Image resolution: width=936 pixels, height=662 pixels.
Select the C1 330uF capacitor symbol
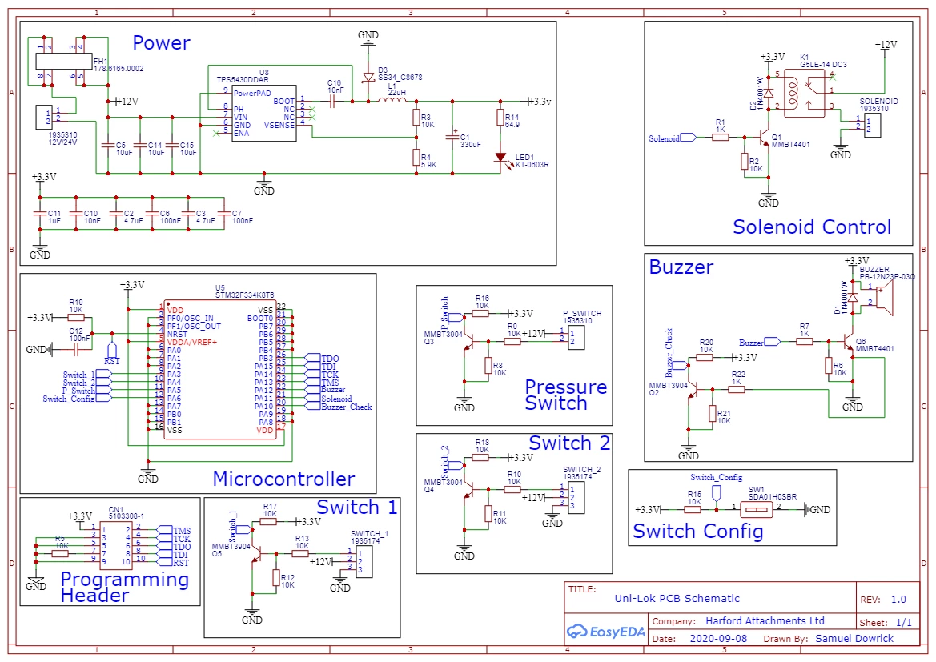(452, 138)
